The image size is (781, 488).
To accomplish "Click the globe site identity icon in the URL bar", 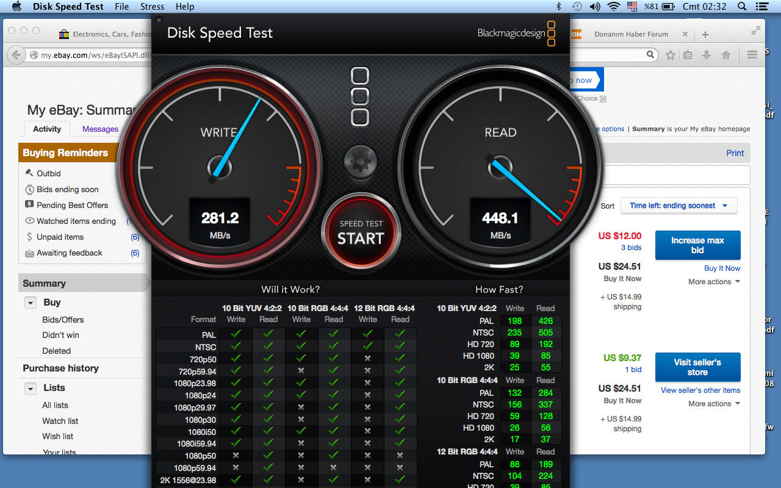I will pyautogui.click(x=34, y=55).
